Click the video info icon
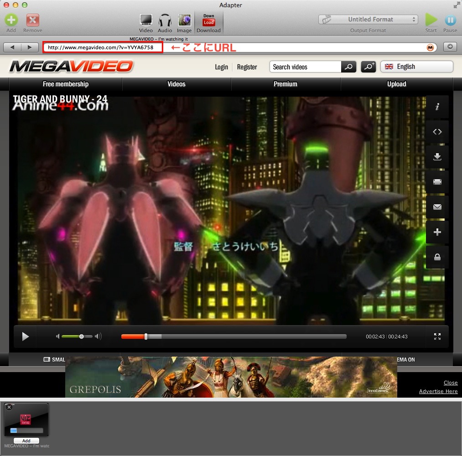Screen dimensions: 462x456 tap(437, 107)
